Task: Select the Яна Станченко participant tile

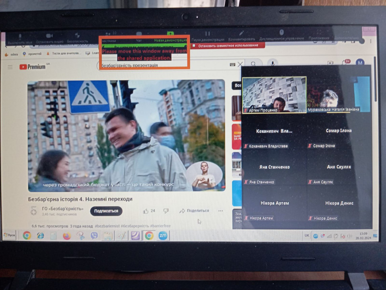Action: pyautogui.click(x=274, y=168)
